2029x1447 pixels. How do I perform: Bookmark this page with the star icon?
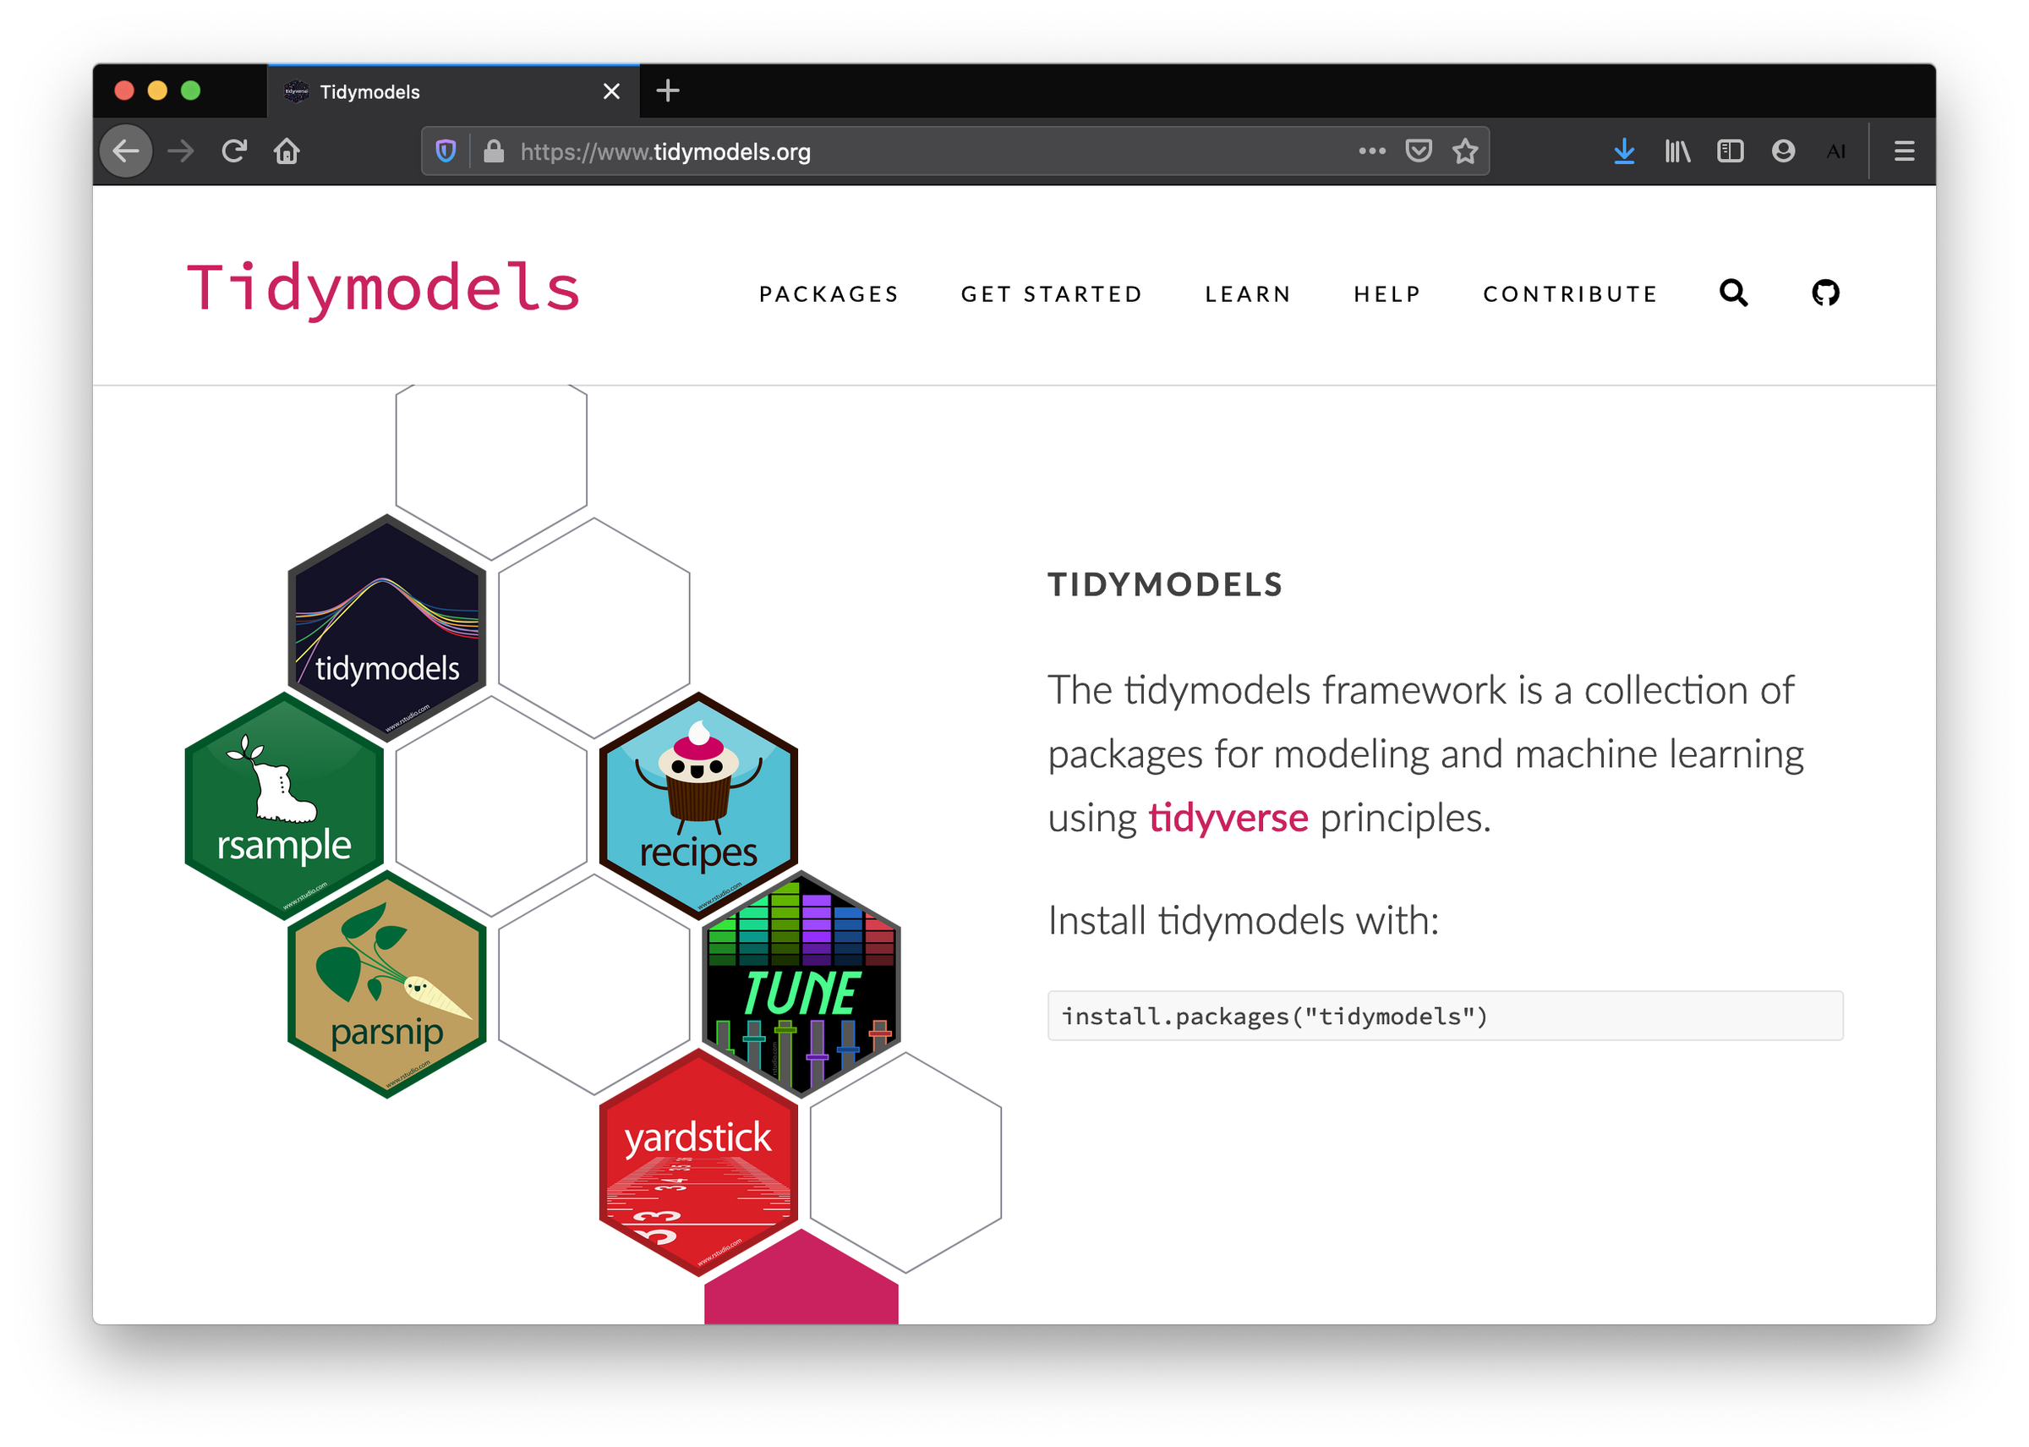[1464, 151]
